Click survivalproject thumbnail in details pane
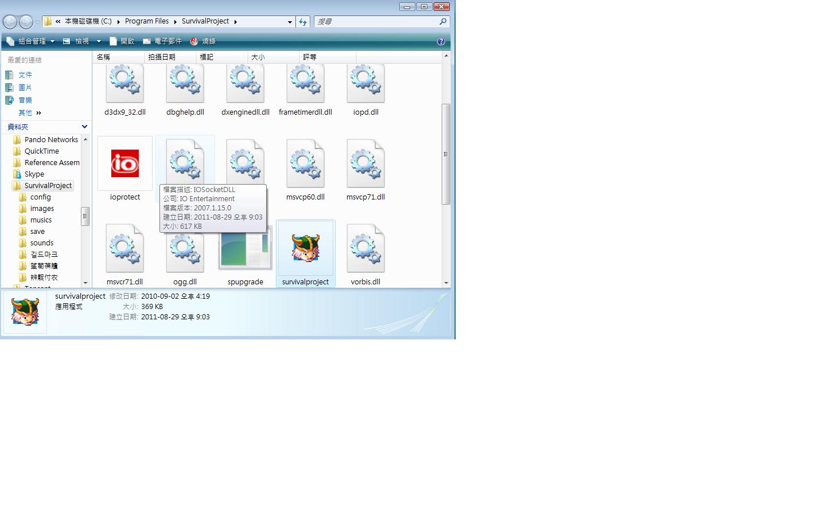Image resolution: width=826 pixels, height=516 pixels. point(25,312)
